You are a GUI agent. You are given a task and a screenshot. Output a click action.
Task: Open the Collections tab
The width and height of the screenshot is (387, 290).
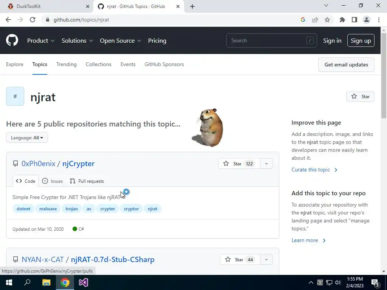(99, 64)
